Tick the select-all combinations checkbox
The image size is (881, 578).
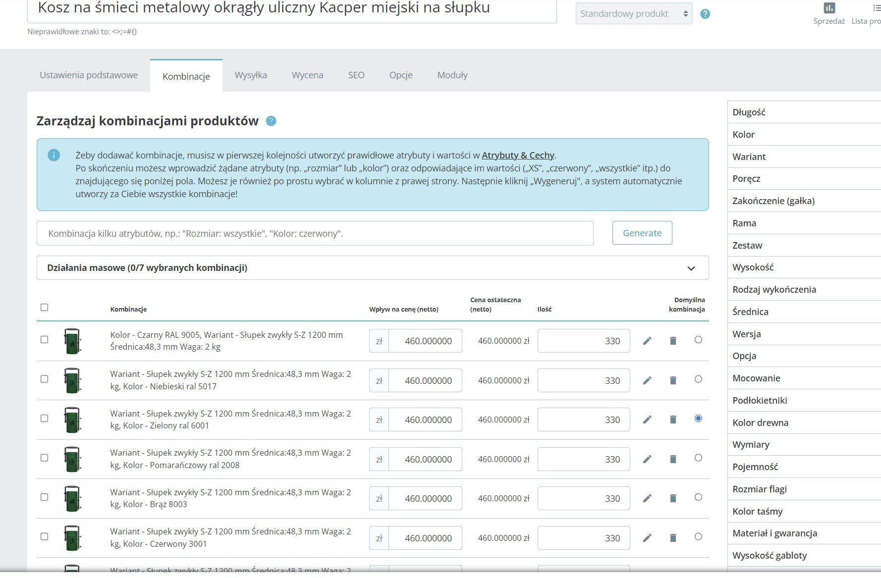45,308
